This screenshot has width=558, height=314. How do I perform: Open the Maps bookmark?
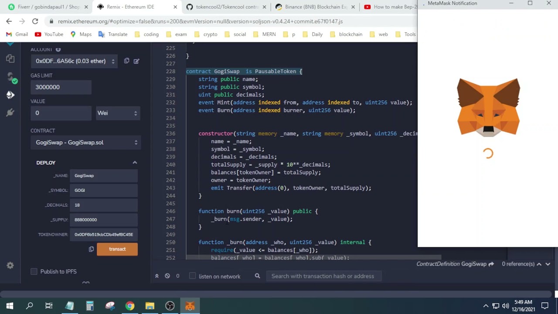tap(81, 34)
